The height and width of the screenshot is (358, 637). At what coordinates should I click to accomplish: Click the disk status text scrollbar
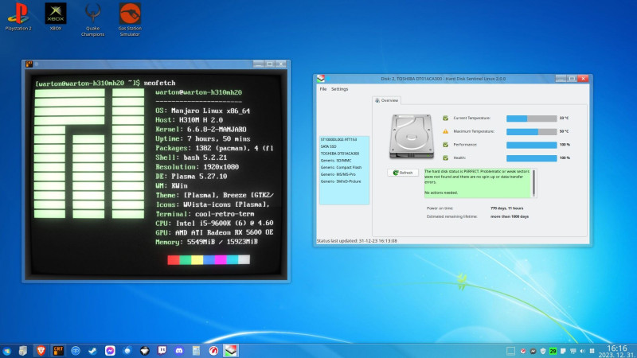pos(533,181)
